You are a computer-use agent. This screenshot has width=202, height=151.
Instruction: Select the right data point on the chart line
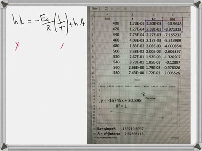point(163,118)
